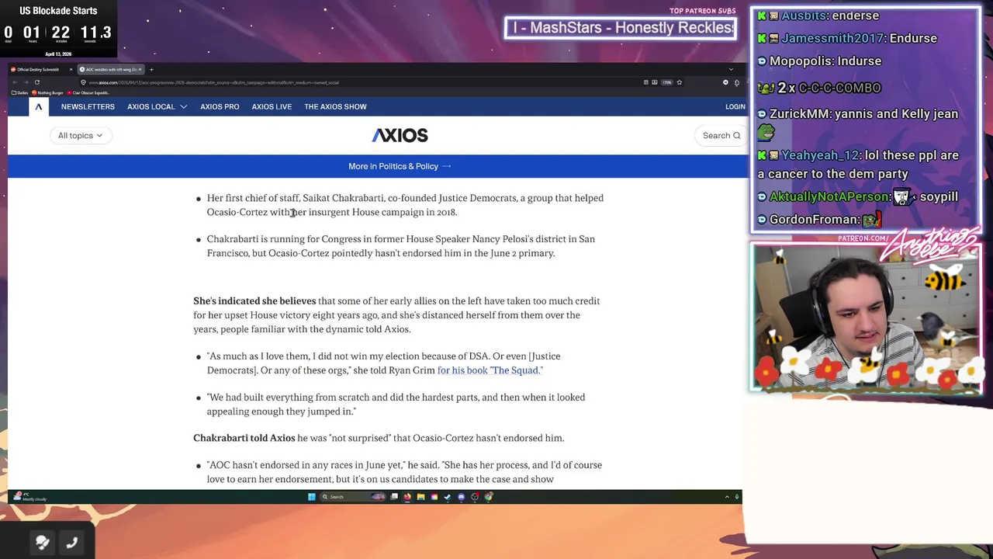
Task: Click the AXIOS logo in the header
Action: (x=400, y=135)
